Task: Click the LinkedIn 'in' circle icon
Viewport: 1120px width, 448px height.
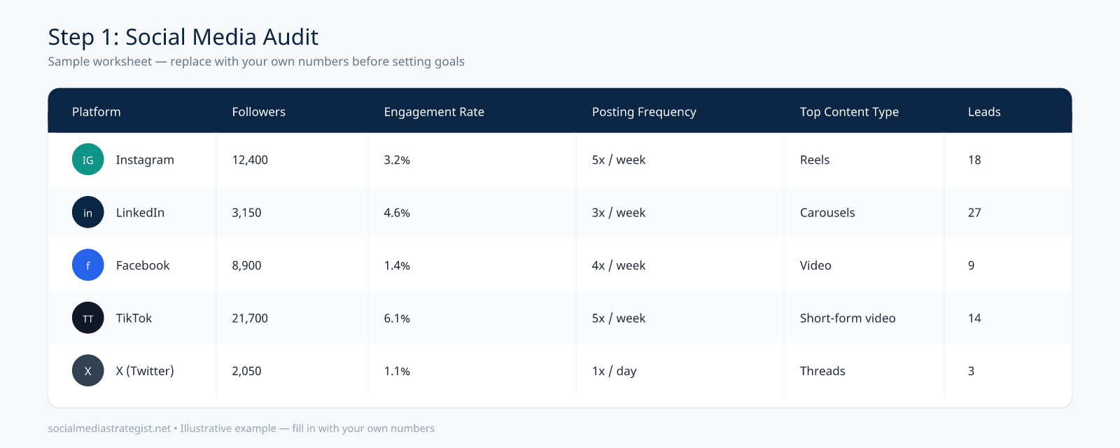Action: [87, 212]
